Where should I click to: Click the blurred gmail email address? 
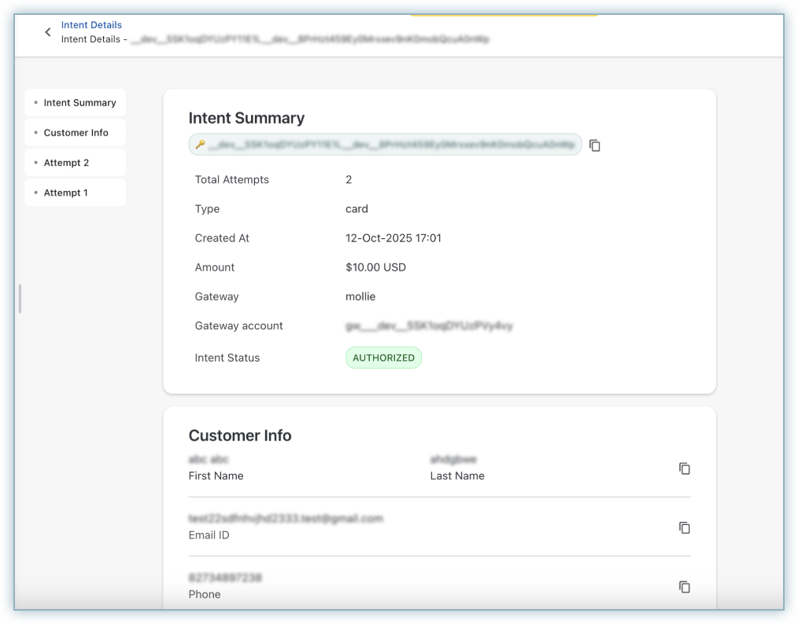pyautogui.click(x=286, y=519)
